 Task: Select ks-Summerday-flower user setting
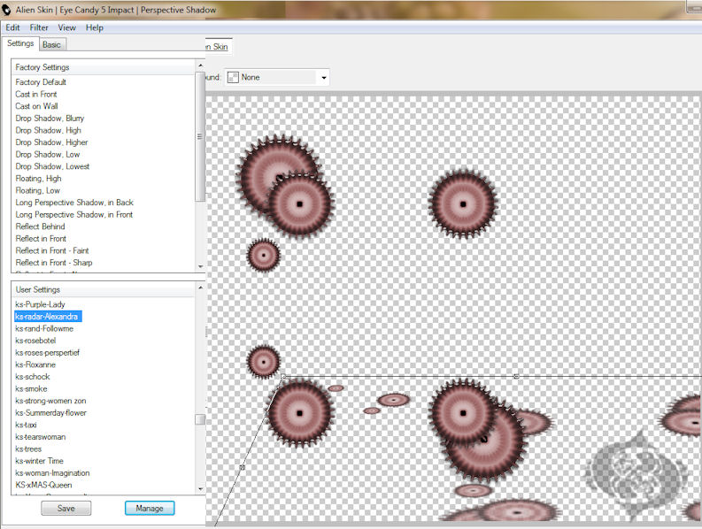point(51,413)
